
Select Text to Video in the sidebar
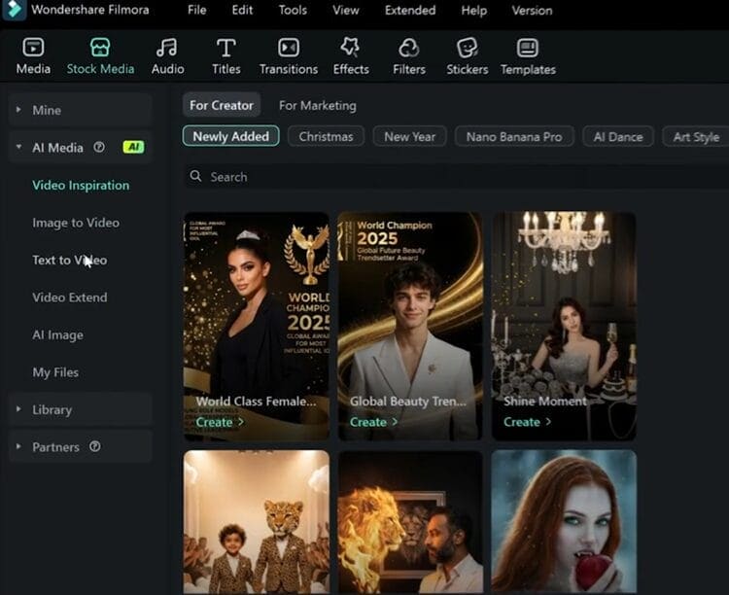pyautogui.click(x=70, y=260)
